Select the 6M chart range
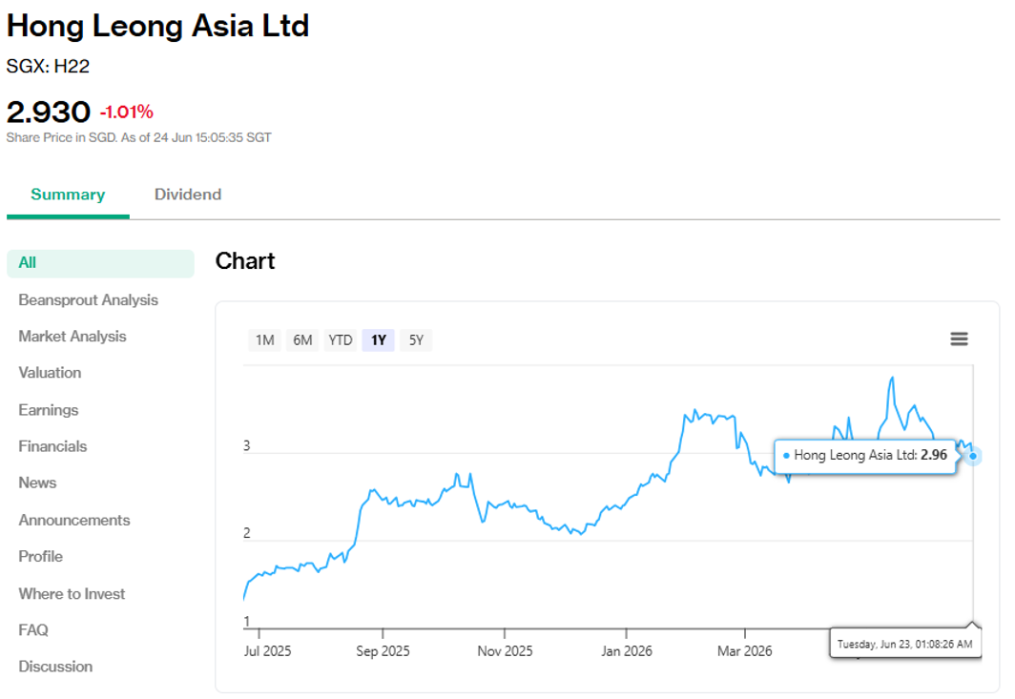 click(302, 340)
